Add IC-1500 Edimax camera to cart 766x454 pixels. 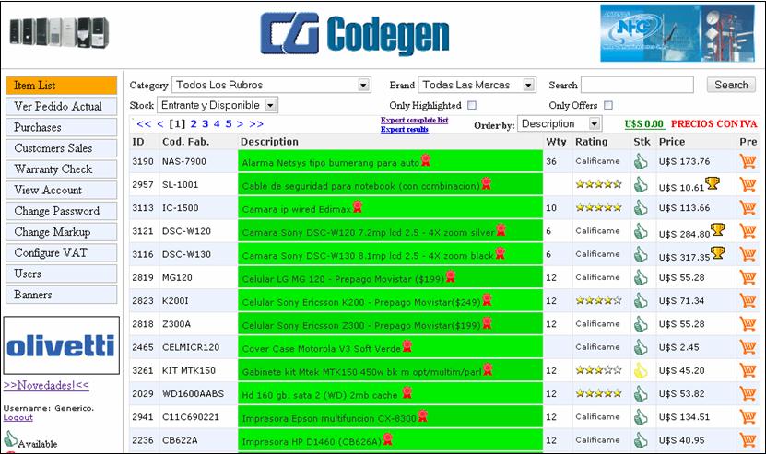pyautogui.click(x=748, y=207)
